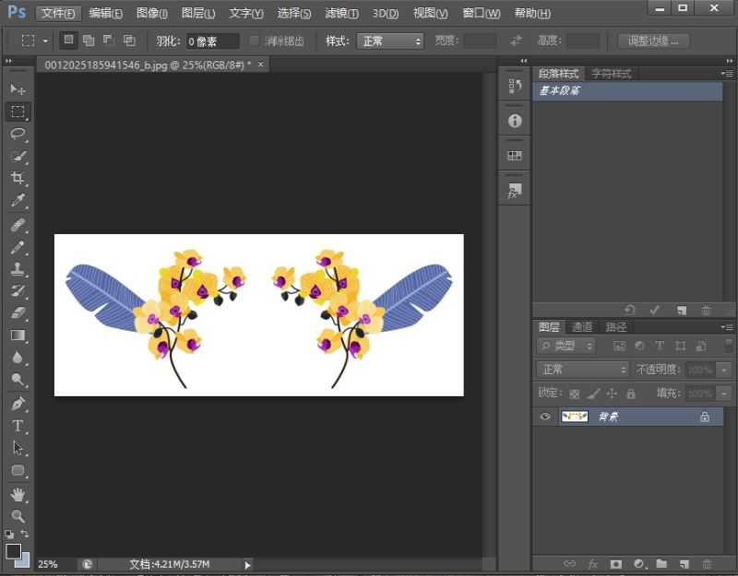Select the Crop tool
738x576 pixels.
tap(18, 178)
